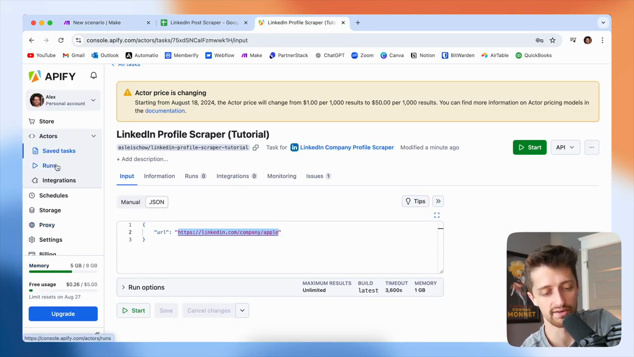
Task: Open the Monitoring tab
Action: (282, 176)
